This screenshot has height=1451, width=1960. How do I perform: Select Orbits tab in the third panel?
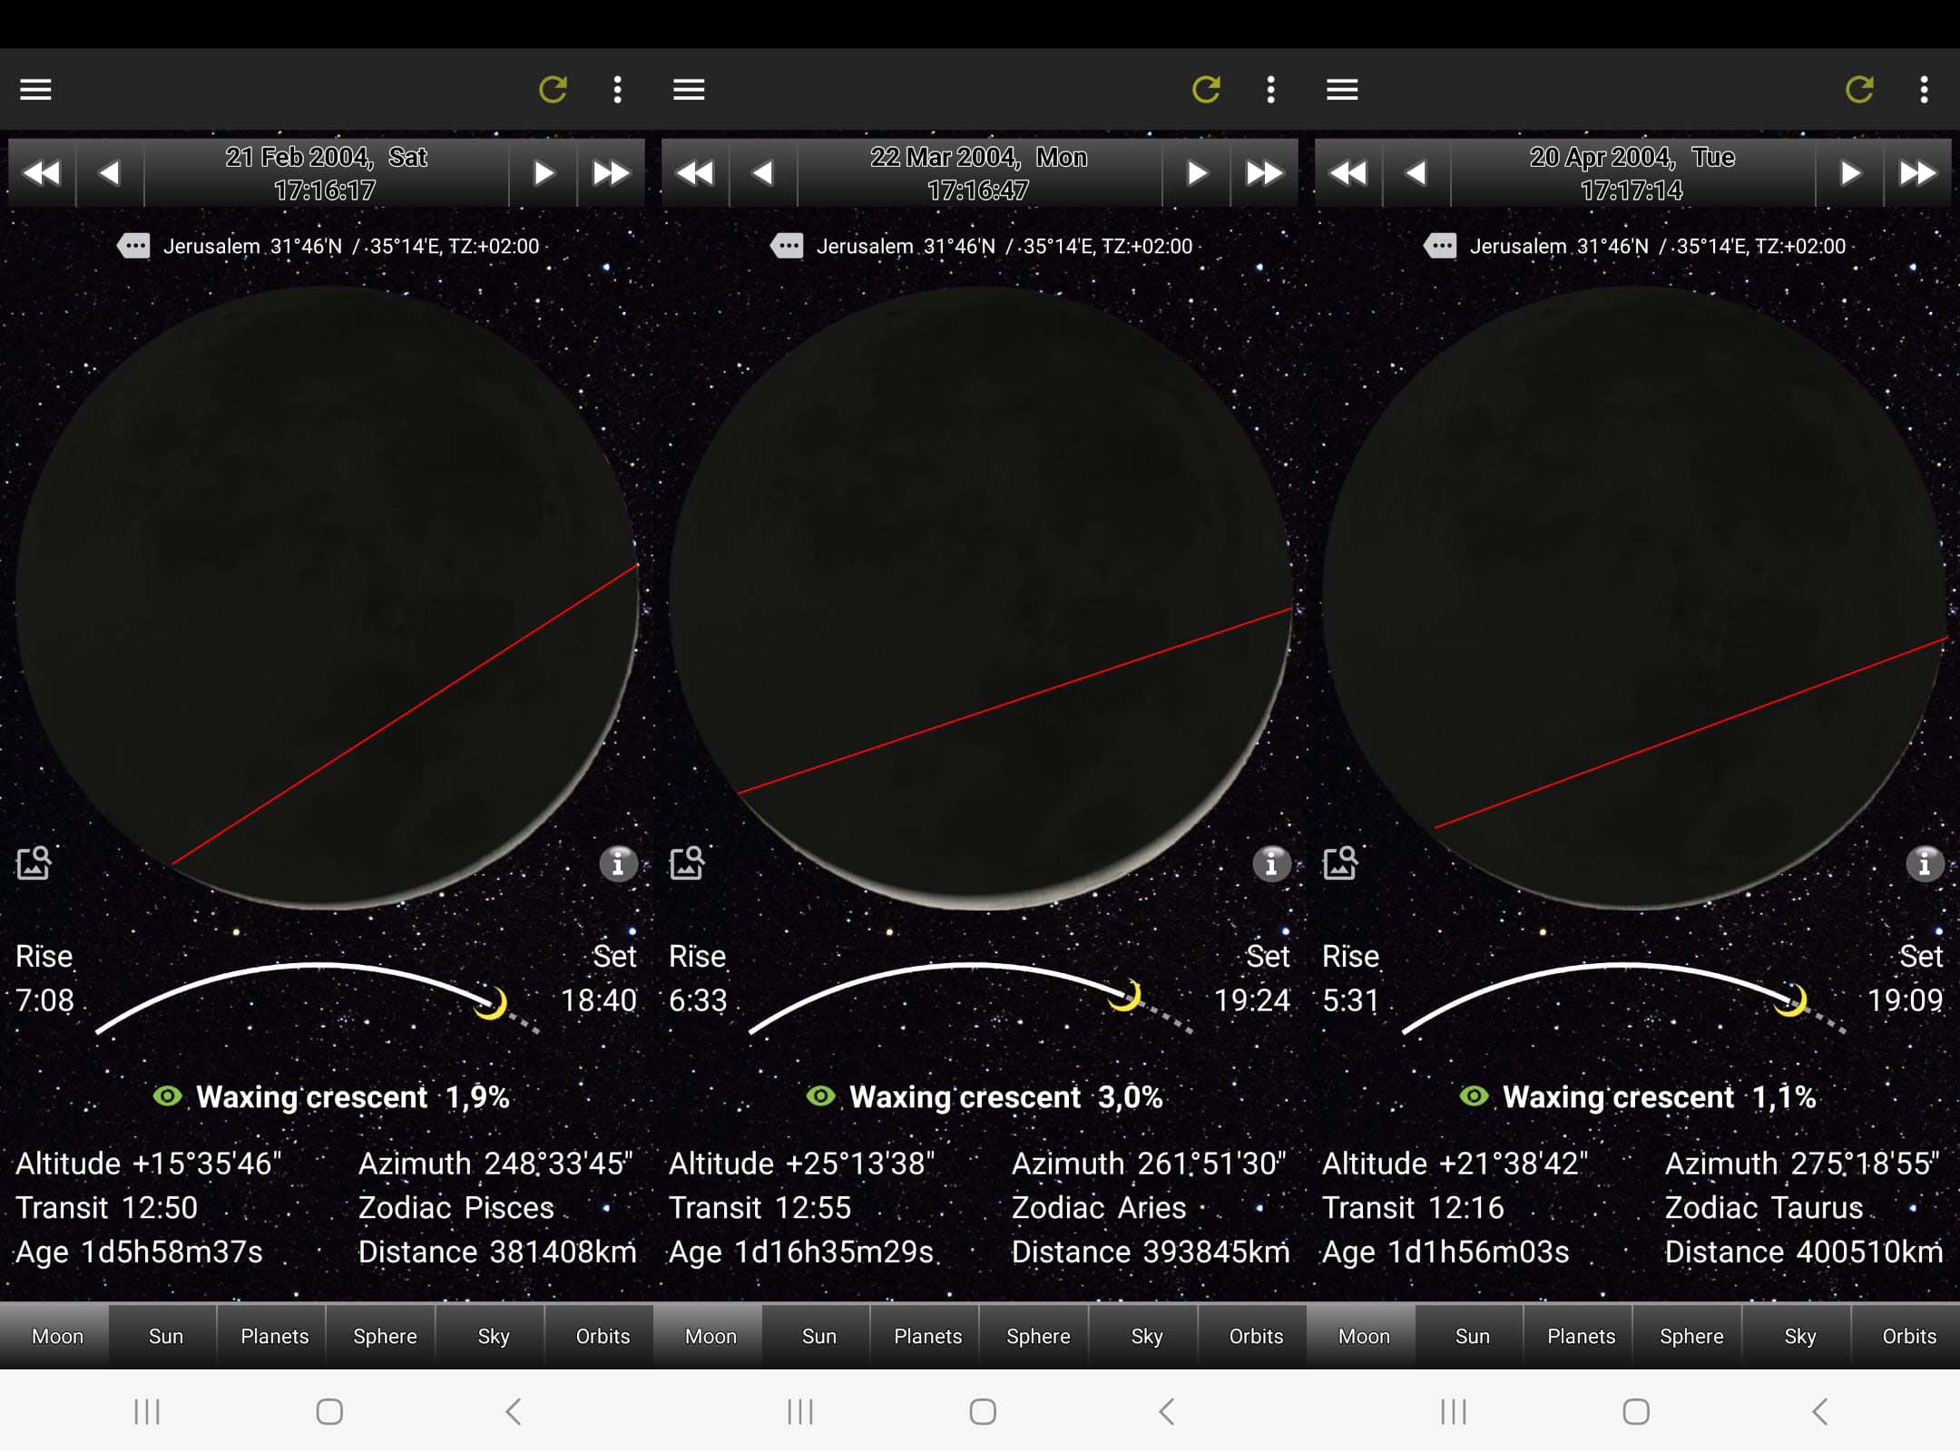click(x=1908, y=1335)
